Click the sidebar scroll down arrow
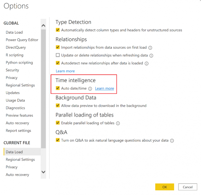This screenshot has height=195, width=201. (x=43, y=172)
